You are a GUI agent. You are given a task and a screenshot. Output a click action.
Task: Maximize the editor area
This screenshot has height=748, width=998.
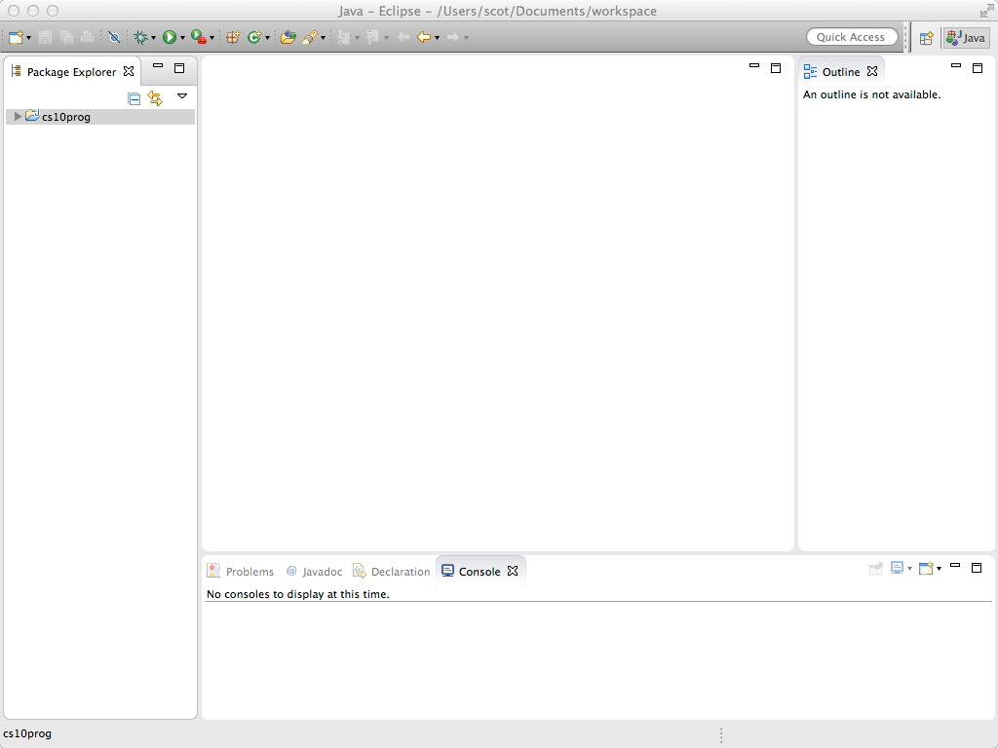(776, 68)
